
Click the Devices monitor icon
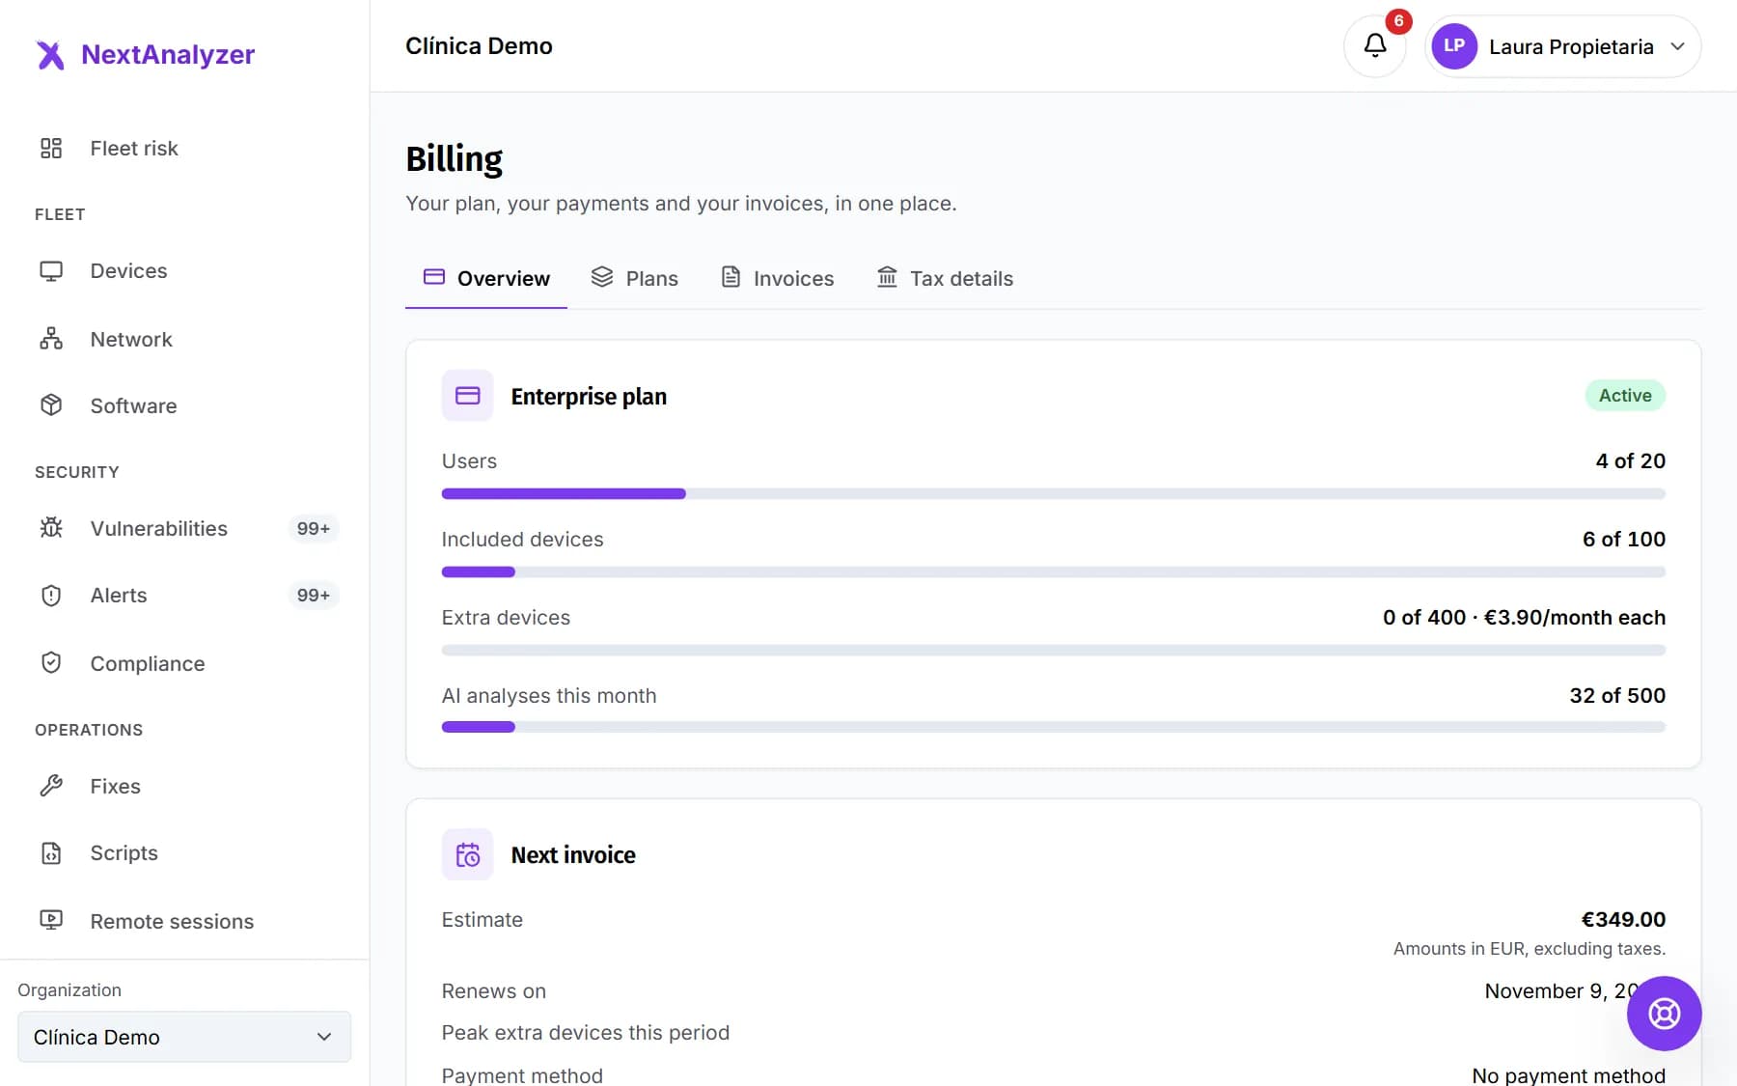pos(51,271)
